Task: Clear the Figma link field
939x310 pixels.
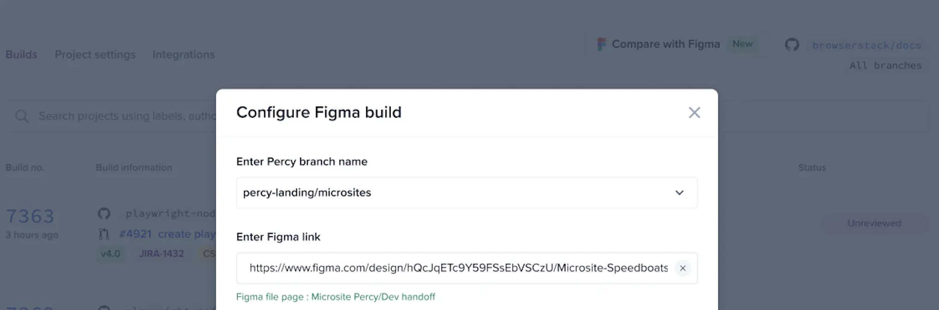Action: 683,268
